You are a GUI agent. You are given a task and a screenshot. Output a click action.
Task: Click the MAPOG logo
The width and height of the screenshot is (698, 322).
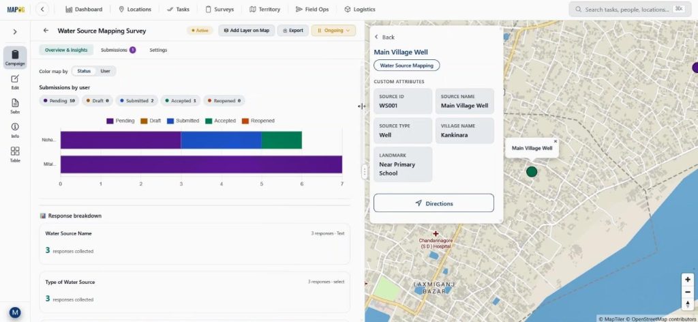[16, 10]
